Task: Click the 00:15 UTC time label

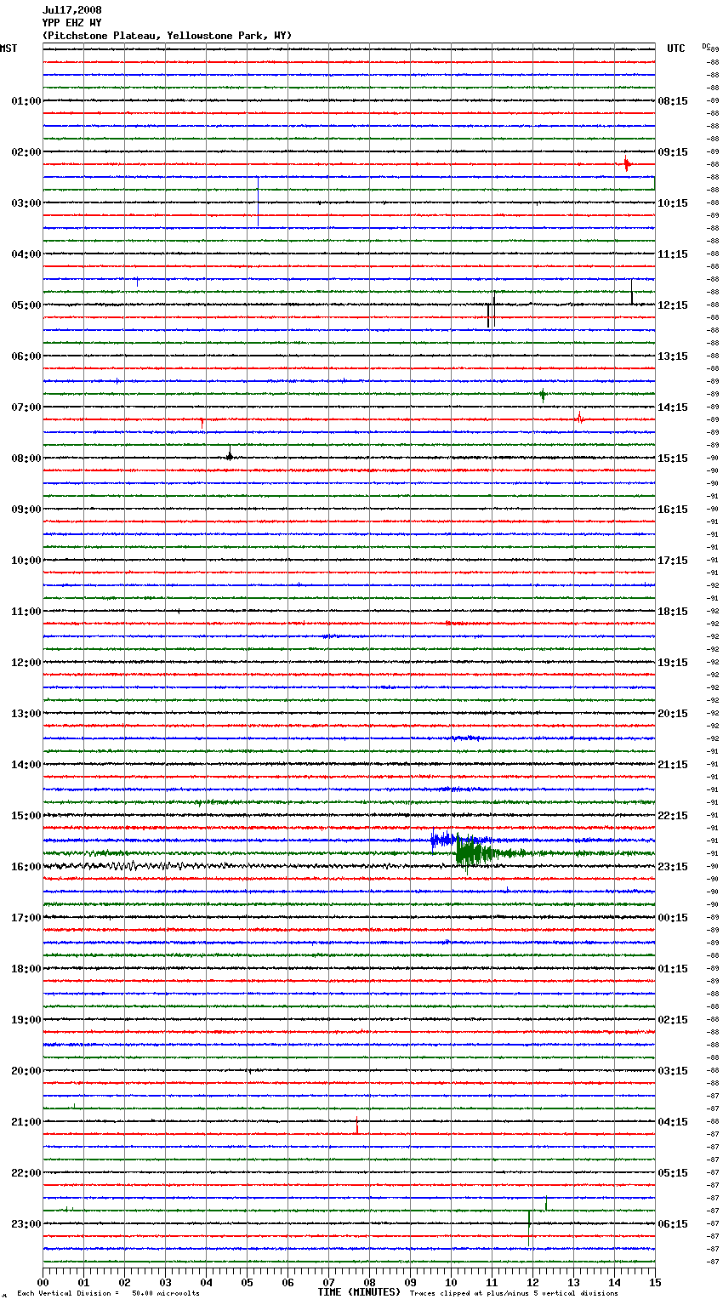Action: [x=673, y=918]
